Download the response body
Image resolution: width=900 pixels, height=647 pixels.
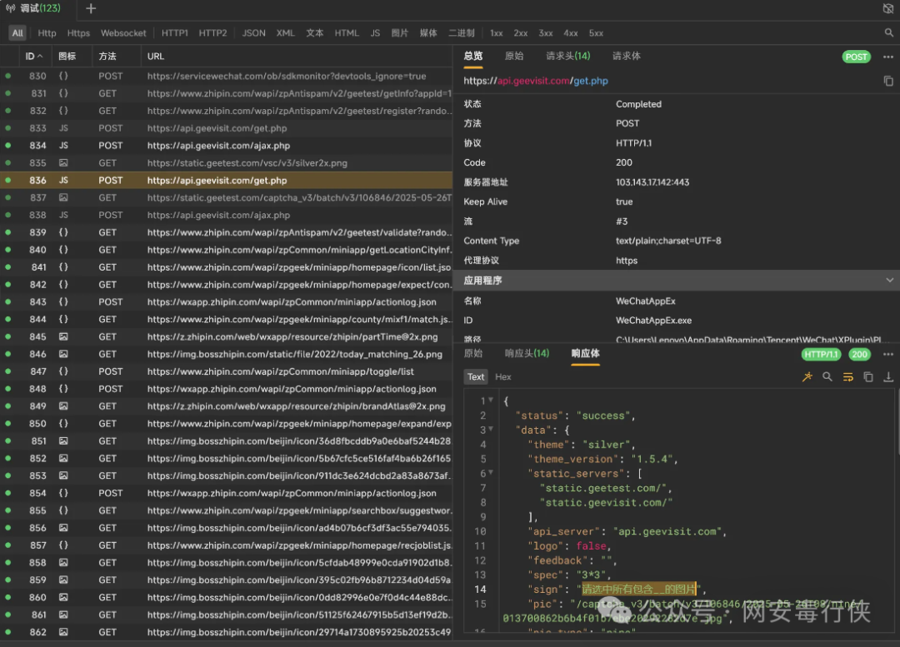[x=888, y=377]
